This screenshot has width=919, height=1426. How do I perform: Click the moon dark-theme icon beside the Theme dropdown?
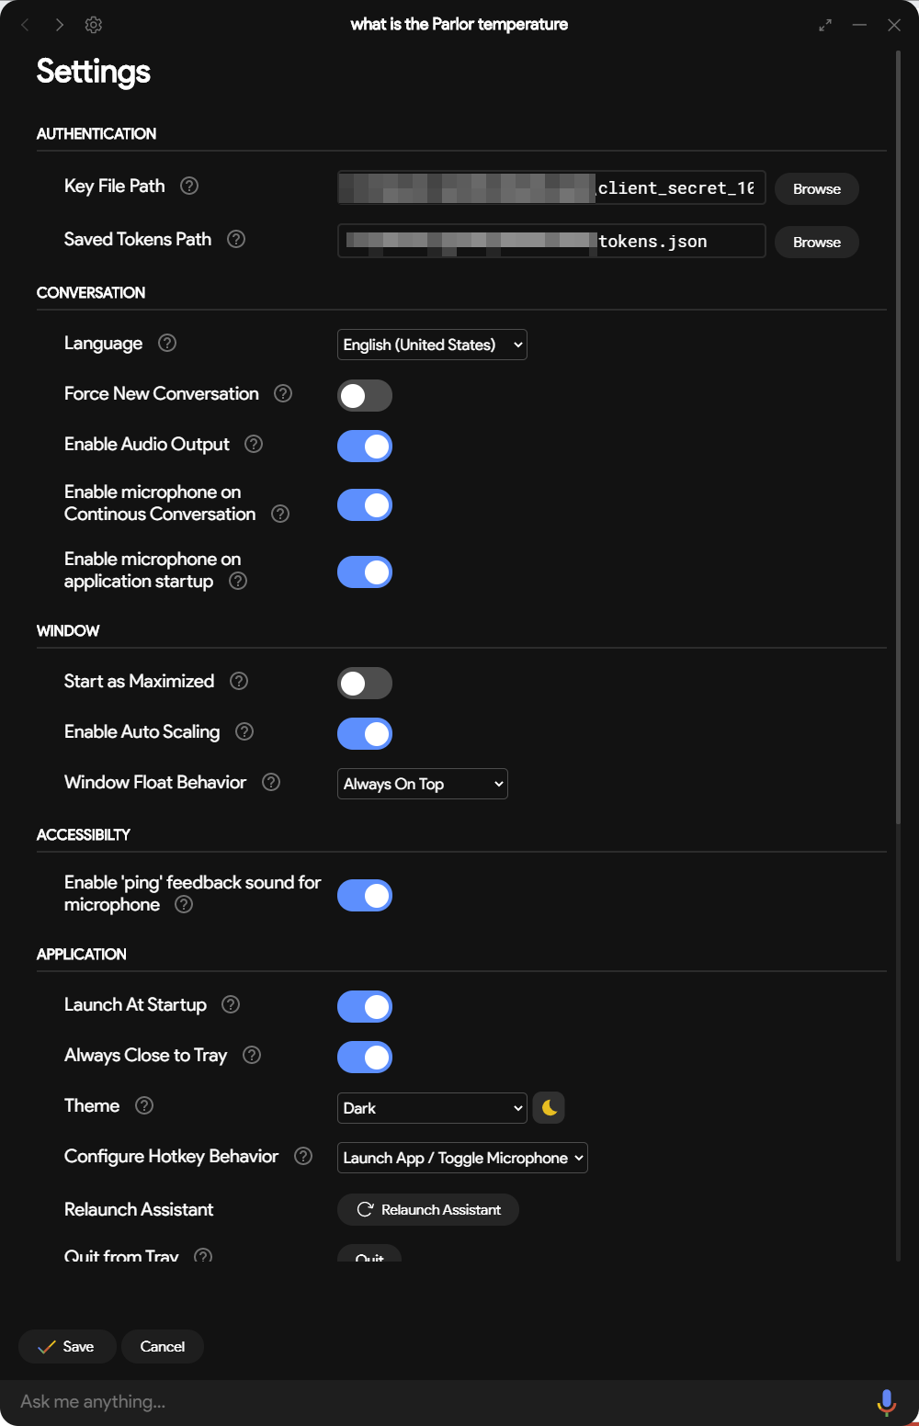(549, 1107)
